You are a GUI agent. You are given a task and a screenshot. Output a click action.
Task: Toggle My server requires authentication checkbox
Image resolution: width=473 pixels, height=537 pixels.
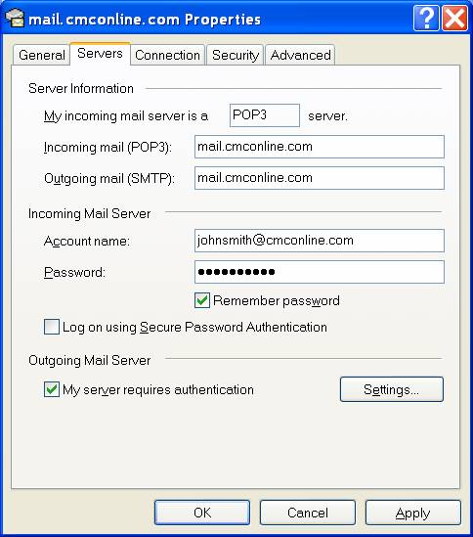[x=52, y=389]
